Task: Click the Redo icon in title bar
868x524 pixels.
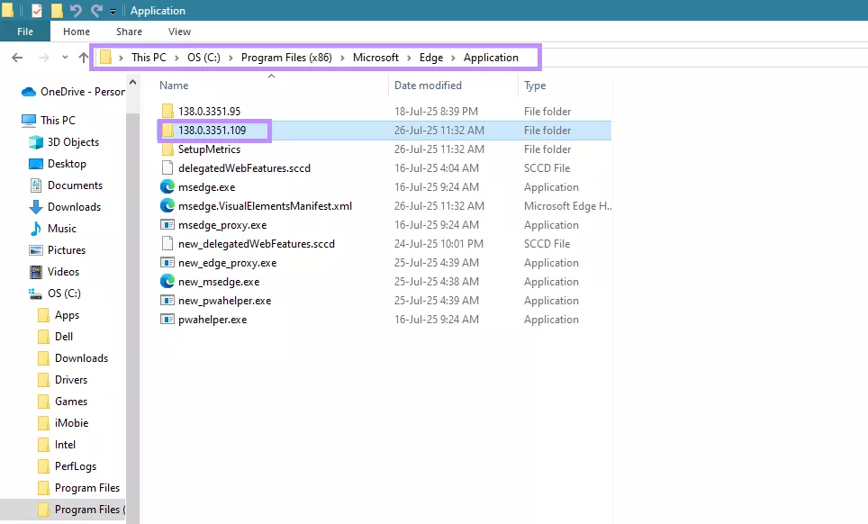Action: click(96, 11)
